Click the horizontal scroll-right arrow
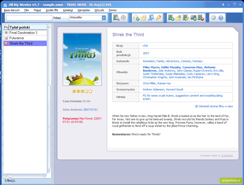This screenshot has height=185, width=244. (x=45, y=176)
